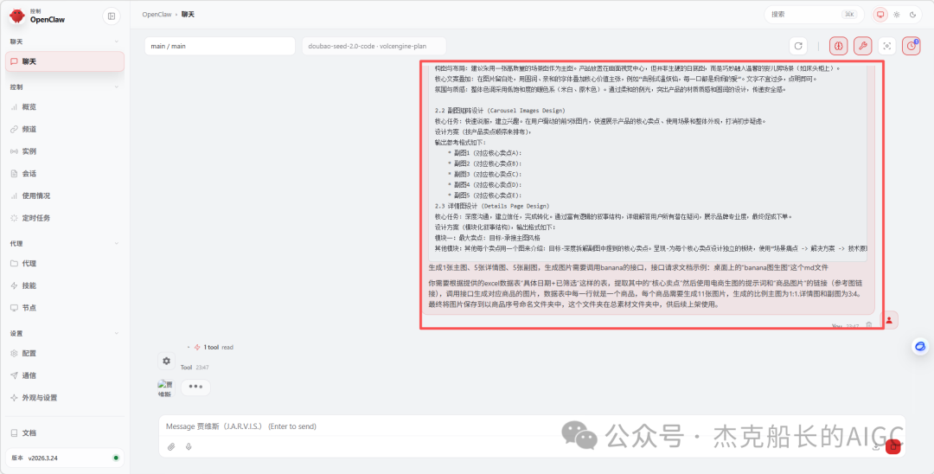Collapse the 设置 sidebar section chevron

[x=116, y=334]
